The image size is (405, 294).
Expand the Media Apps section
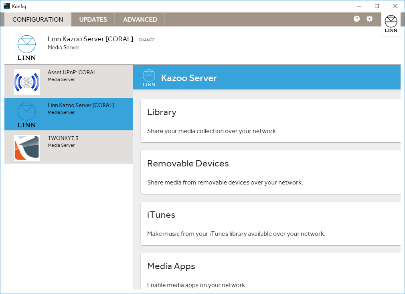click(x=270, y=271)
